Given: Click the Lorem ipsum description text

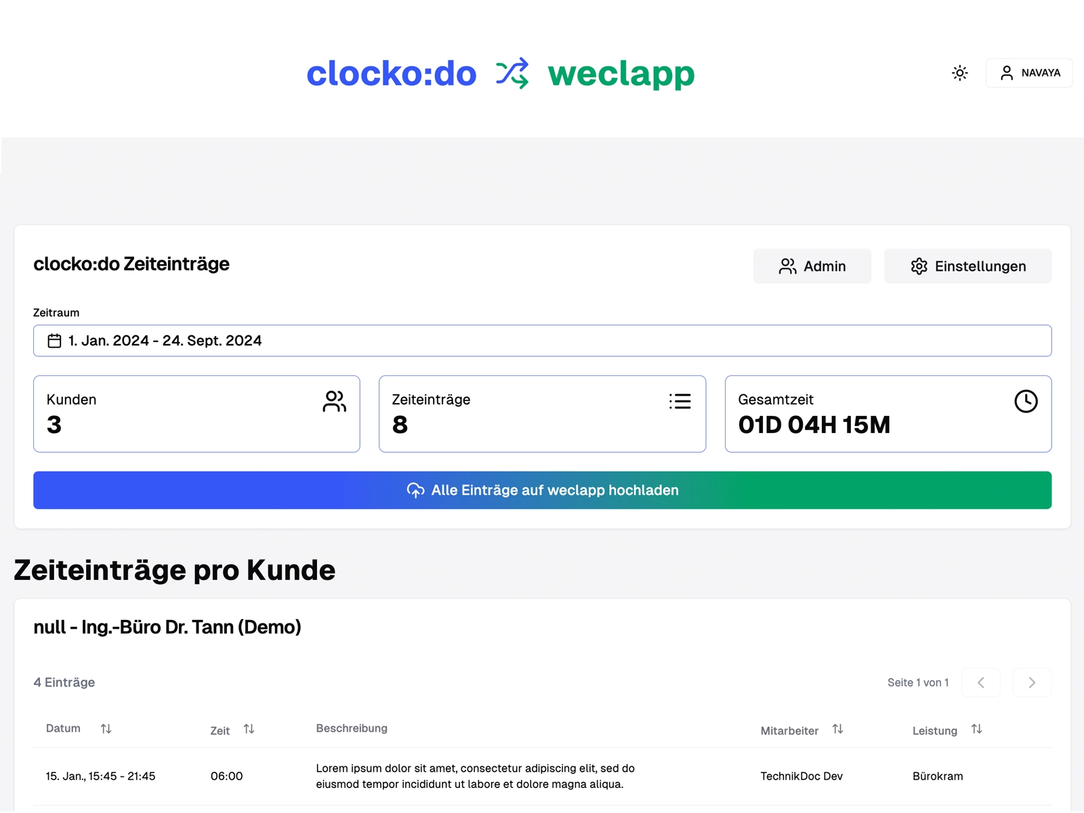Looking at the screenshot, I should point(475,776).
